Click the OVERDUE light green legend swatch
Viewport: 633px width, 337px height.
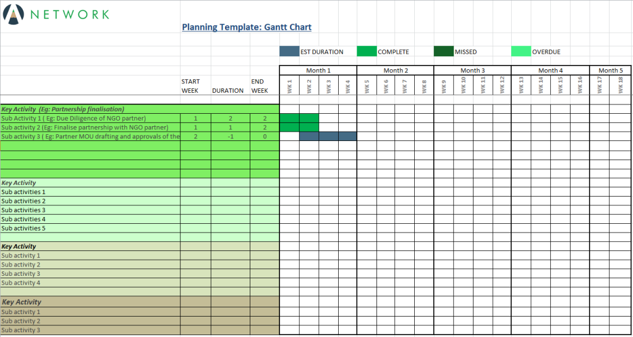(x=520, y=52)
